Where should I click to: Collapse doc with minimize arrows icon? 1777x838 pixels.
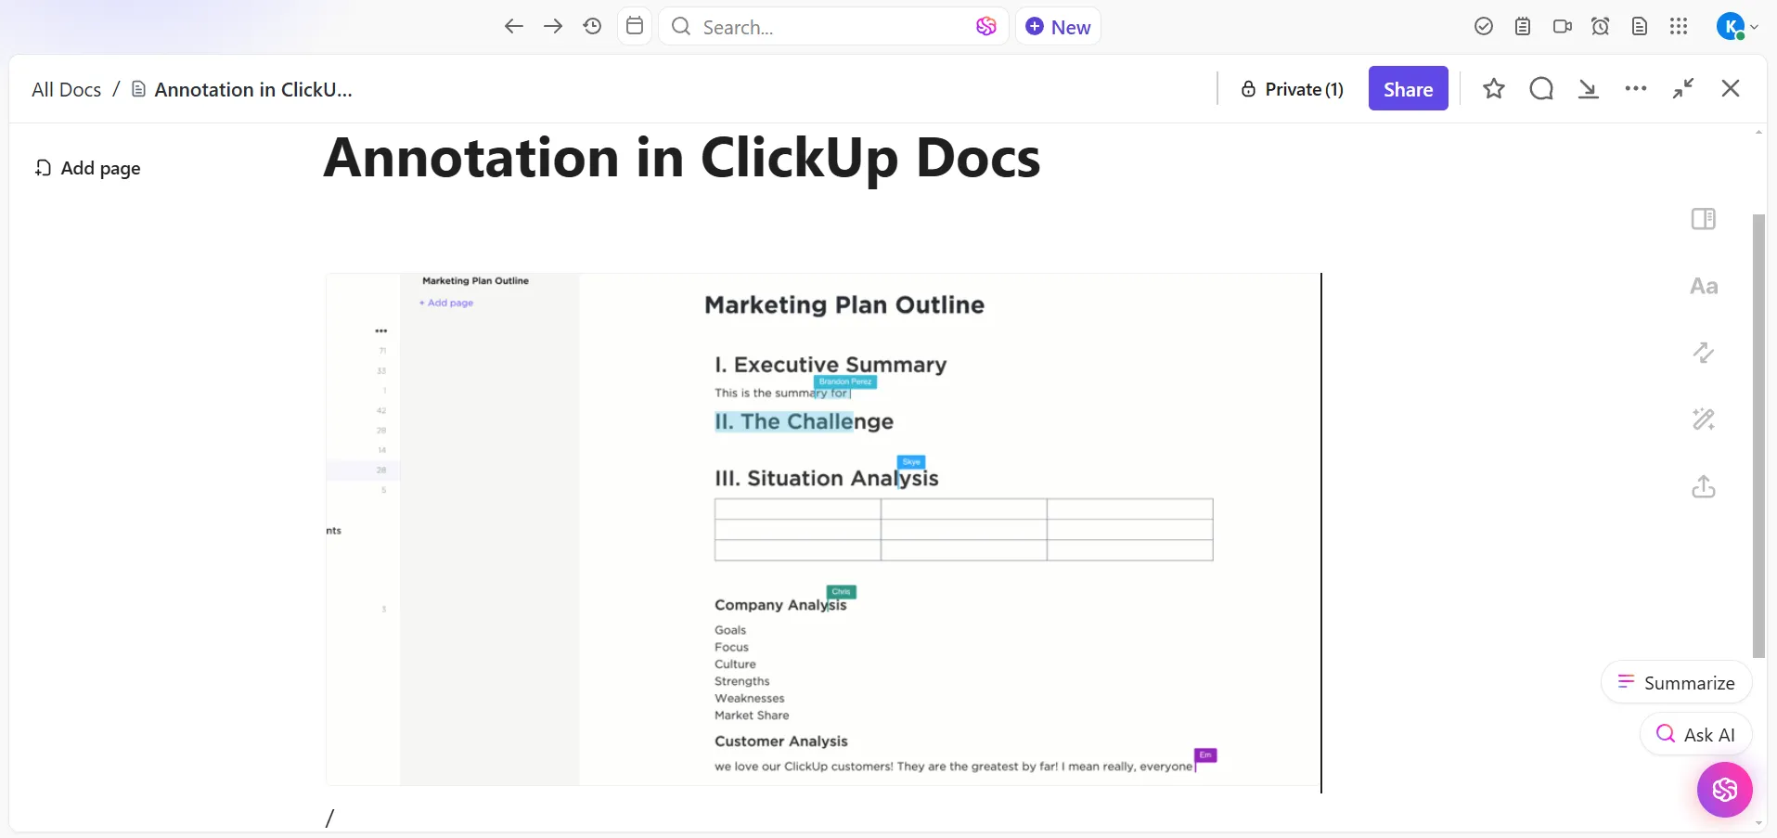[x=1683, y=89]
